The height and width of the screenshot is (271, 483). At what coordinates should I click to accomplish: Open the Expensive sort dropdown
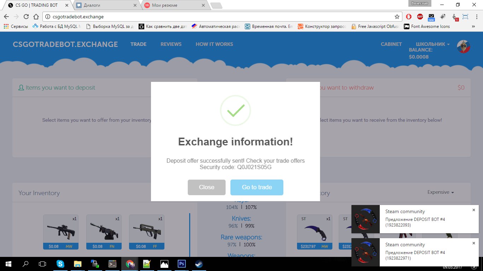(x=441, y=192)
